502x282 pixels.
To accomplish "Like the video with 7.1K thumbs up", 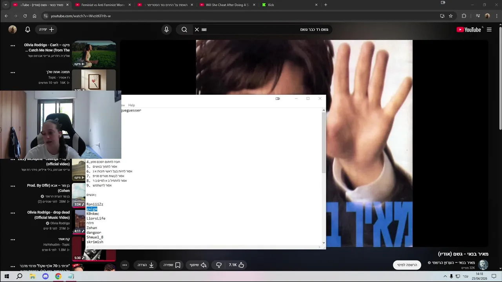I will point(236,265).
